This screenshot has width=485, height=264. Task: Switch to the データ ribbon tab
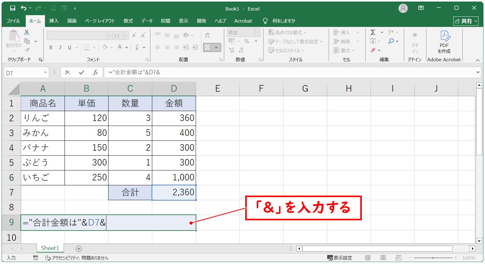[x=147, y=21]
